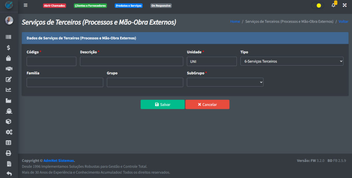The width and height of the screenshot is (352, 178).
Task: Follow the Home breadcrumb link
Action: click(x=235, y=21)
